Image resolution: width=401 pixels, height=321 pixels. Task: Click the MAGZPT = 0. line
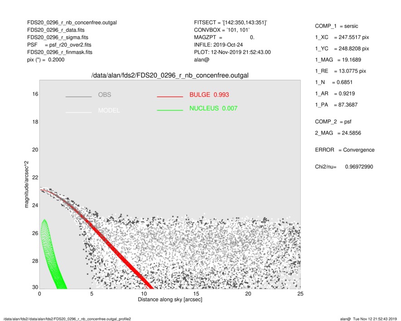(x=224, y=37)
